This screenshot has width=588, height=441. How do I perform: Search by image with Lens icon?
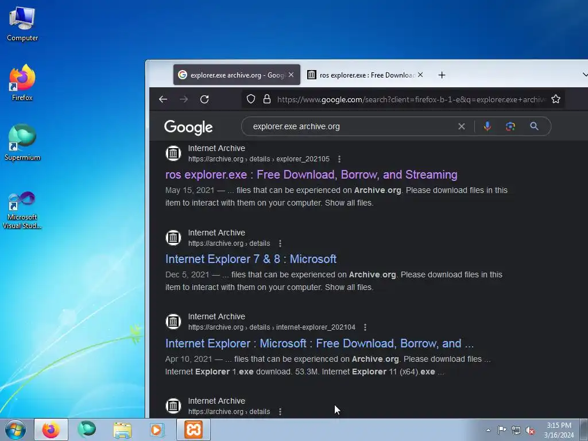510,126
